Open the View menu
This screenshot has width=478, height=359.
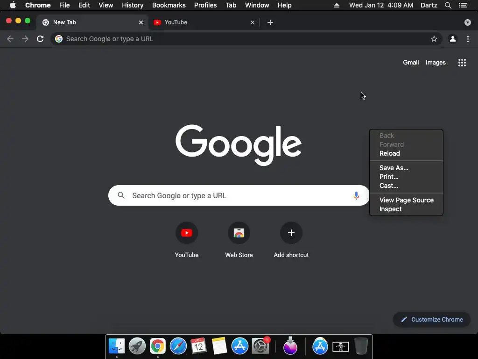click(x=105, y=5)
